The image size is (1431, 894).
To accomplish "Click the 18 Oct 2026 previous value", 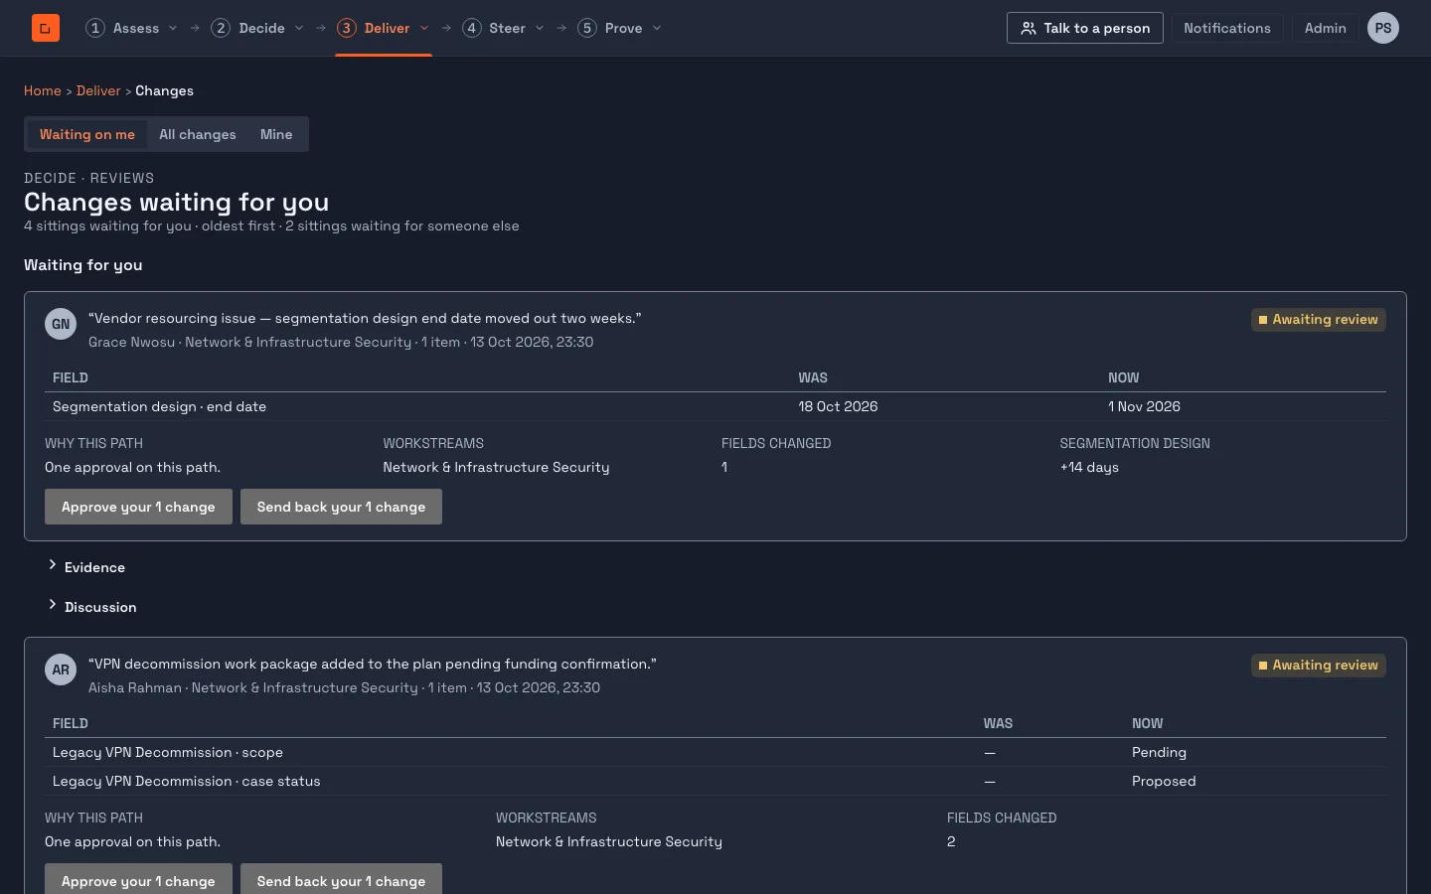I will pyautogui.click(x=838, y=406).
